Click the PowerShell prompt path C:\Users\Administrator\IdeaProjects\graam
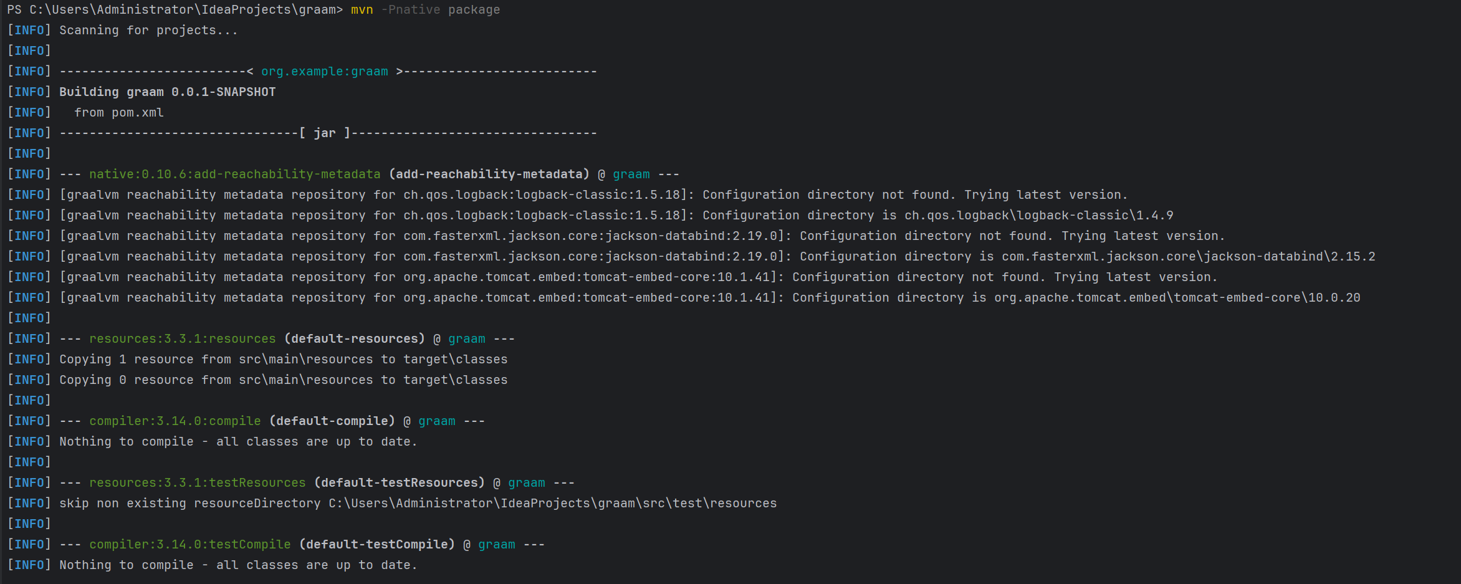1461x584 pixels. tap(182, 10)
